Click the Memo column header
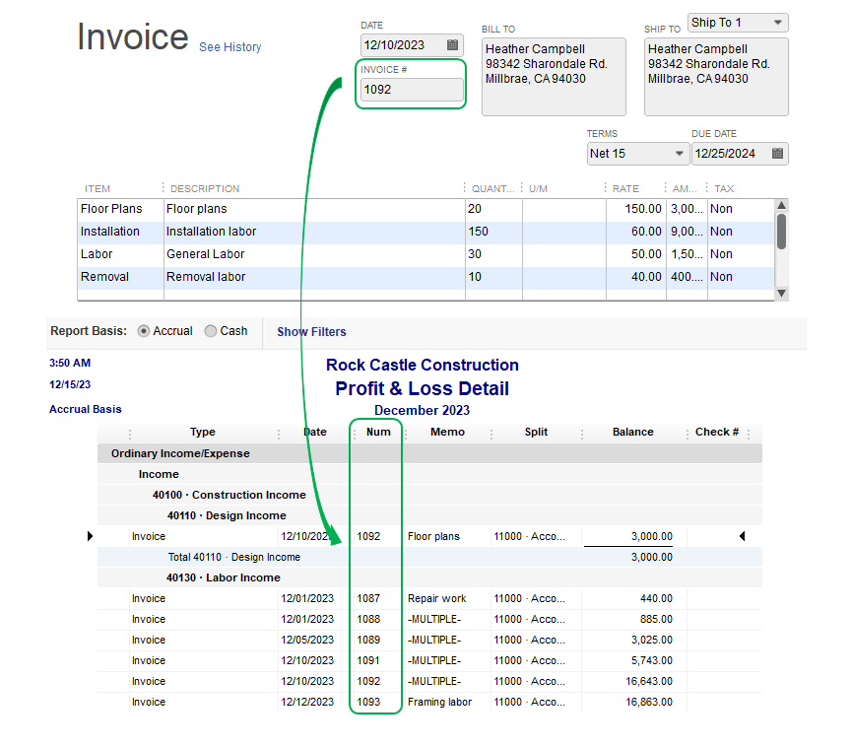The image size is (851, 746). coord(448,433)
